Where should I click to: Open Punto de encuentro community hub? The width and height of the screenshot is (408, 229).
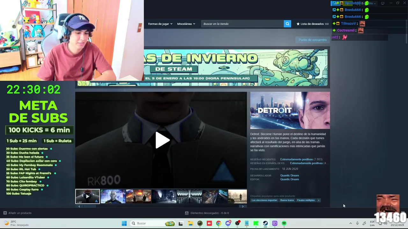(312, 40)
